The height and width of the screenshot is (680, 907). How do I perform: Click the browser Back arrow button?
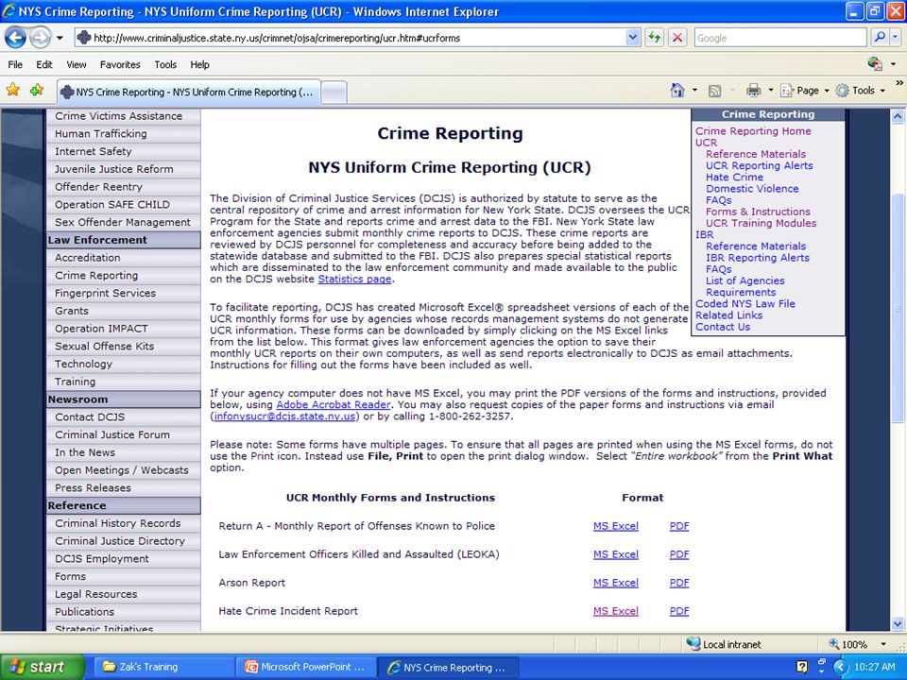(16, 38)
